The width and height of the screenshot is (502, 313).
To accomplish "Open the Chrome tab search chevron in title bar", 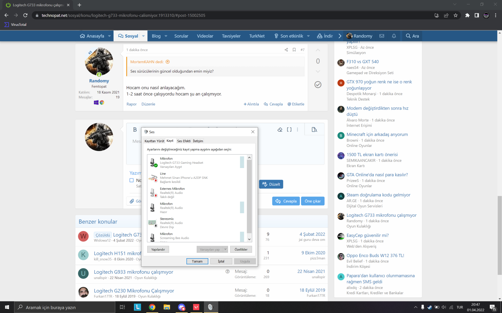I will click(455, 4).
